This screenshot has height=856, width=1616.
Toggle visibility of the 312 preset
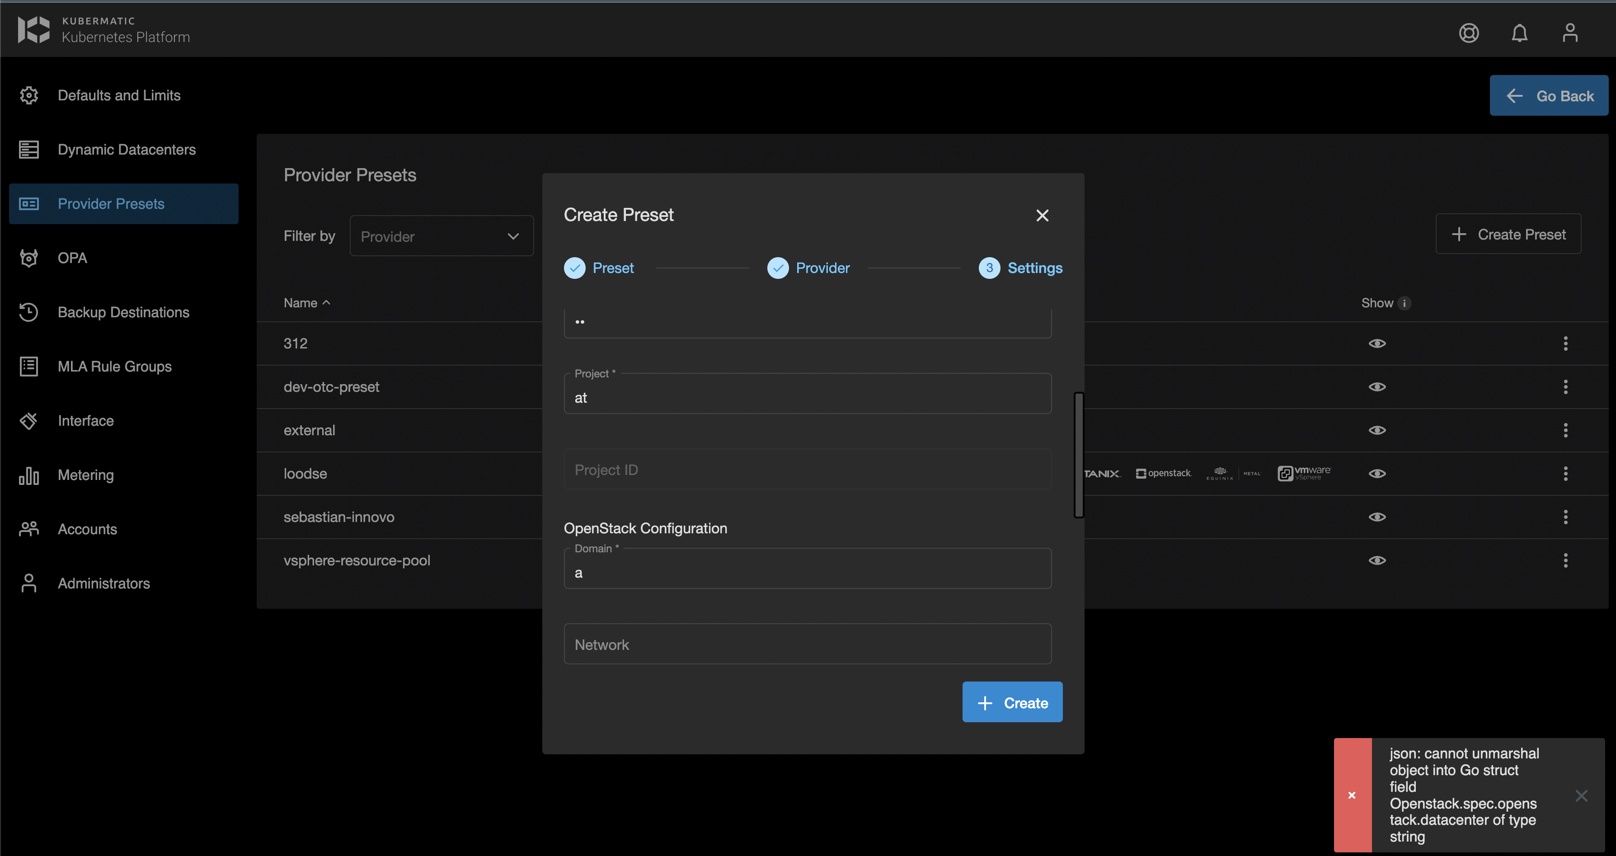(1377, 343)
